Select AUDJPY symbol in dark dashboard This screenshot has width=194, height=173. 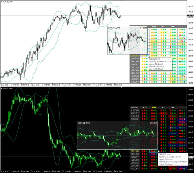click(x=135, y=113)
